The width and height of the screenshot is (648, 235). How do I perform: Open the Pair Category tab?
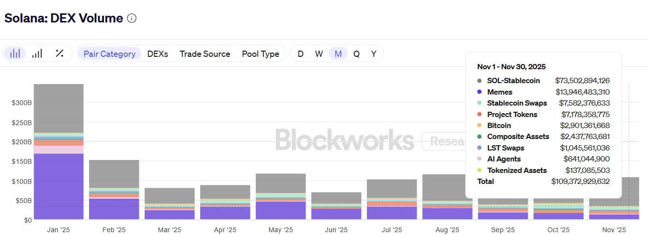(x=109, y=54)
